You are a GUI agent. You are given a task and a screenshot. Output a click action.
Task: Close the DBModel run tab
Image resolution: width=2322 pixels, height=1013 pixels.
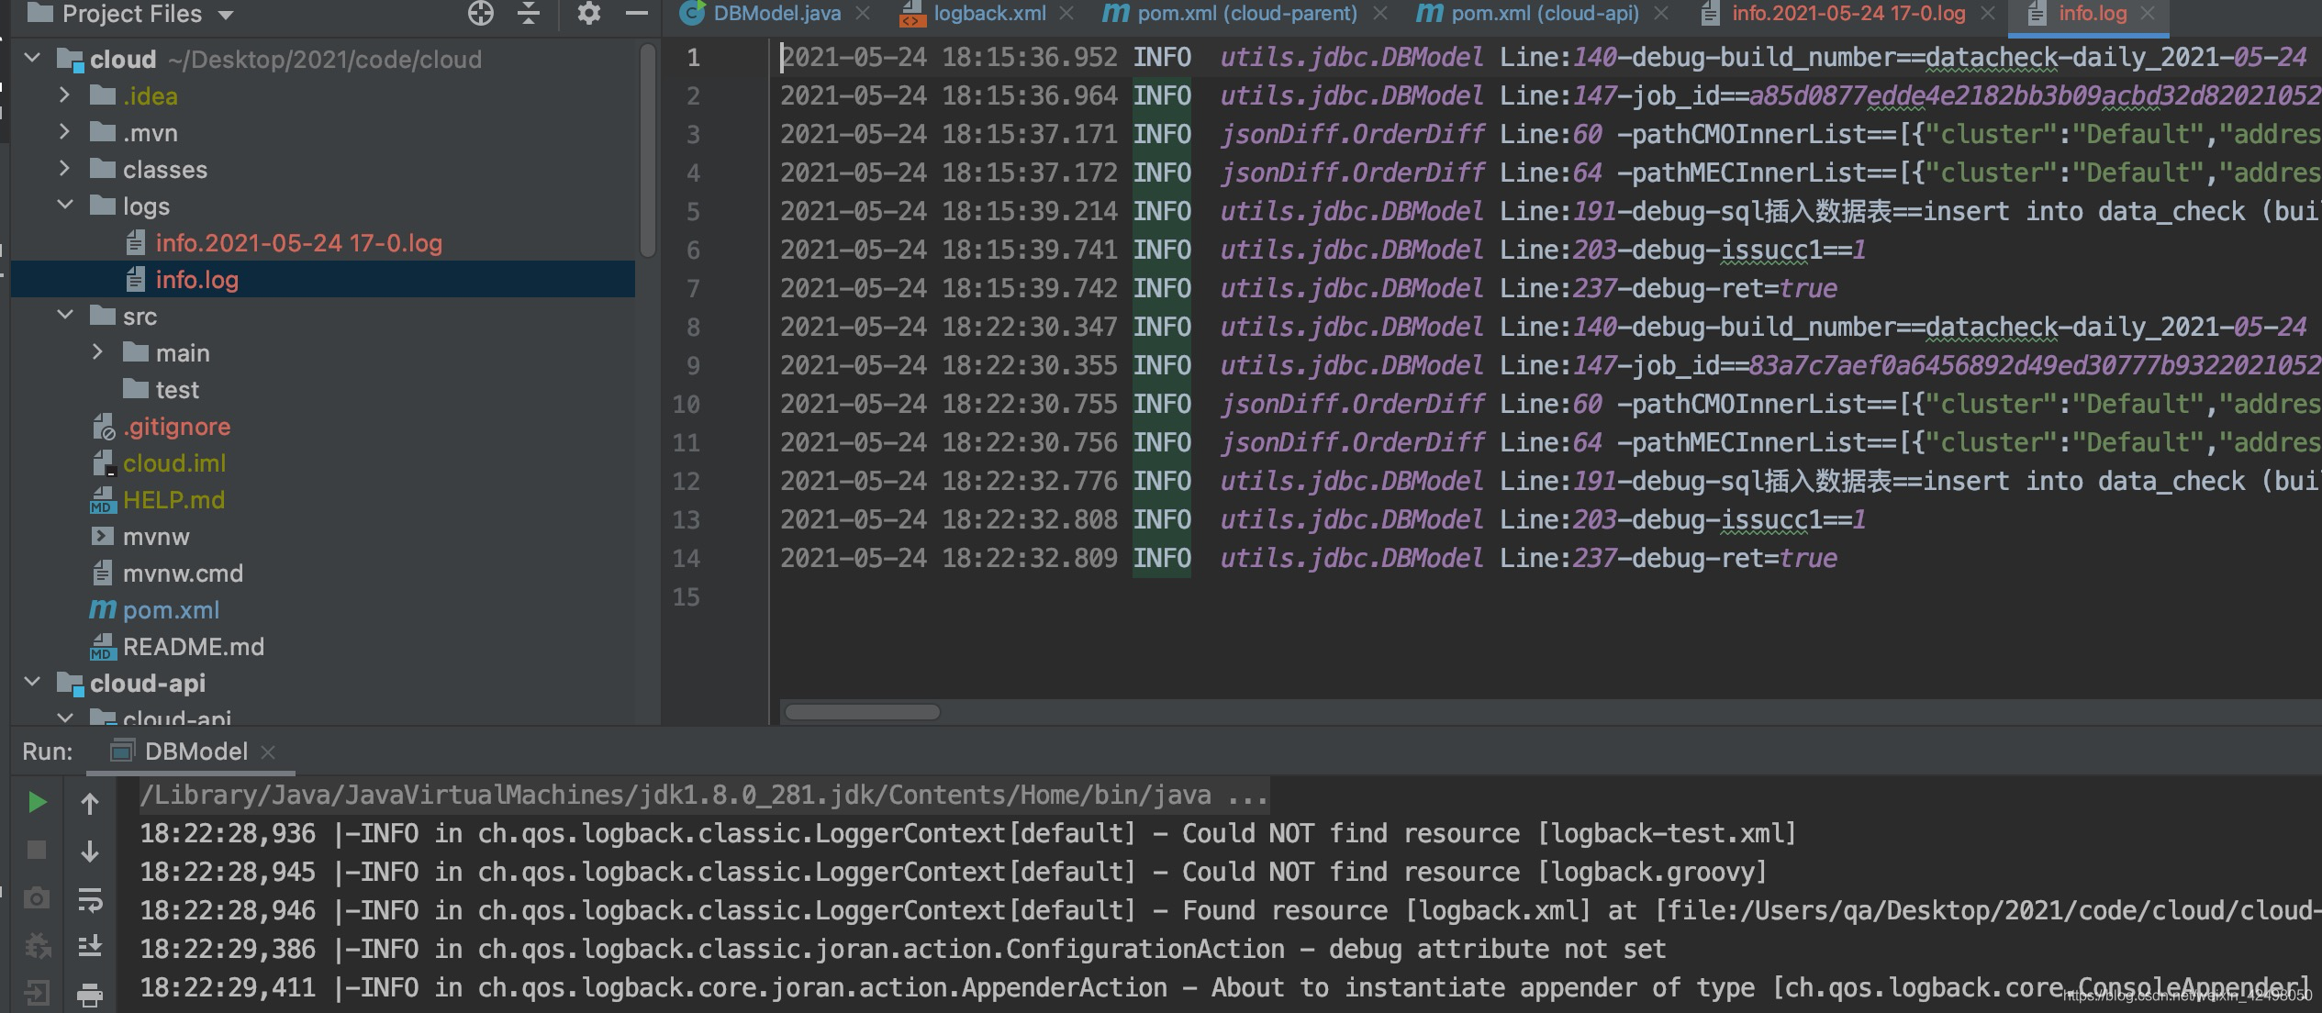(268, 752)
